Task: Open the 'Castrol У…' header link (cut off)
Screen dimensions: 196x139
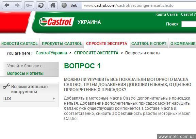Action: tap(189, 14)
